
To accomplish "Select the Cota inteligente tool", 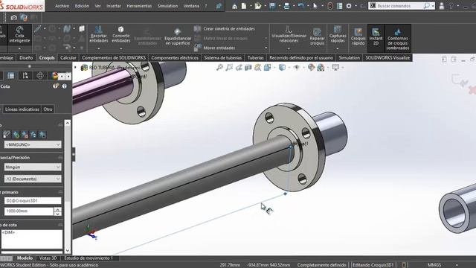I will 19,34.
